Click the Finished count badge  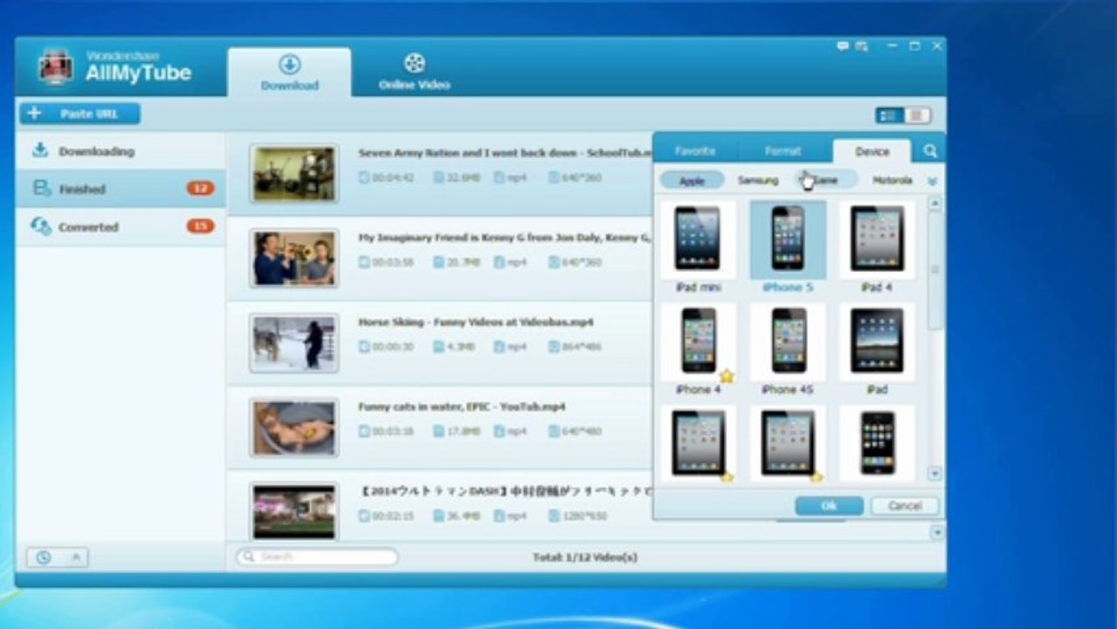[x=200, y=189]
